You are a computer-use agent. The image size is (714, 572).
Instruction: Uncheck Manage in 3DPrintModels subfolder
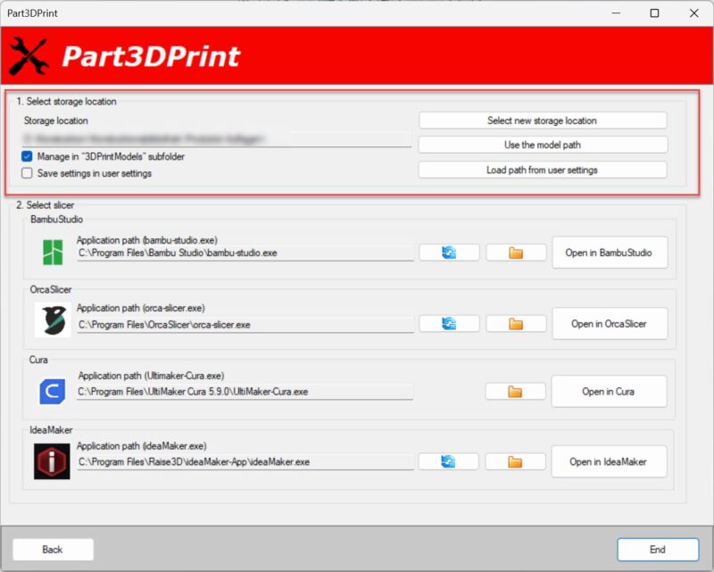click(27, 156)
